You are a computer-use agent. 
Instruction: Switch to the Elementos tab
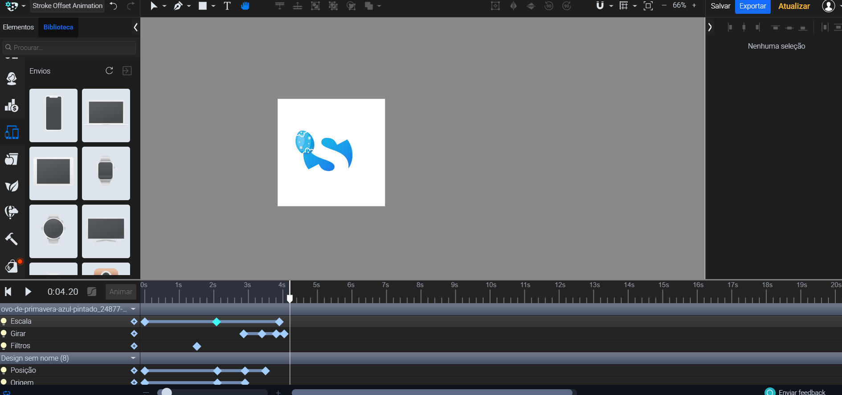click(x=18, y=27)
